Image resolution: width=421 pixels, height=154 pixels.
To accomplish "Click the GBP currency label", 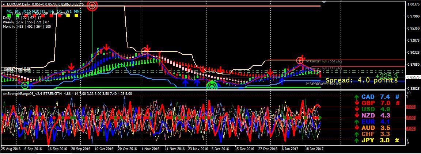I will coord(368,103).
